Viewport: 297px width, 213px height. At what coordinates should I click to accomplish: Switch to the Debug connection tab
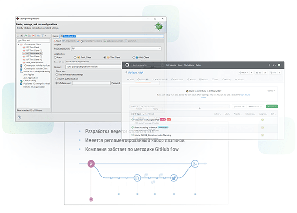113,41
